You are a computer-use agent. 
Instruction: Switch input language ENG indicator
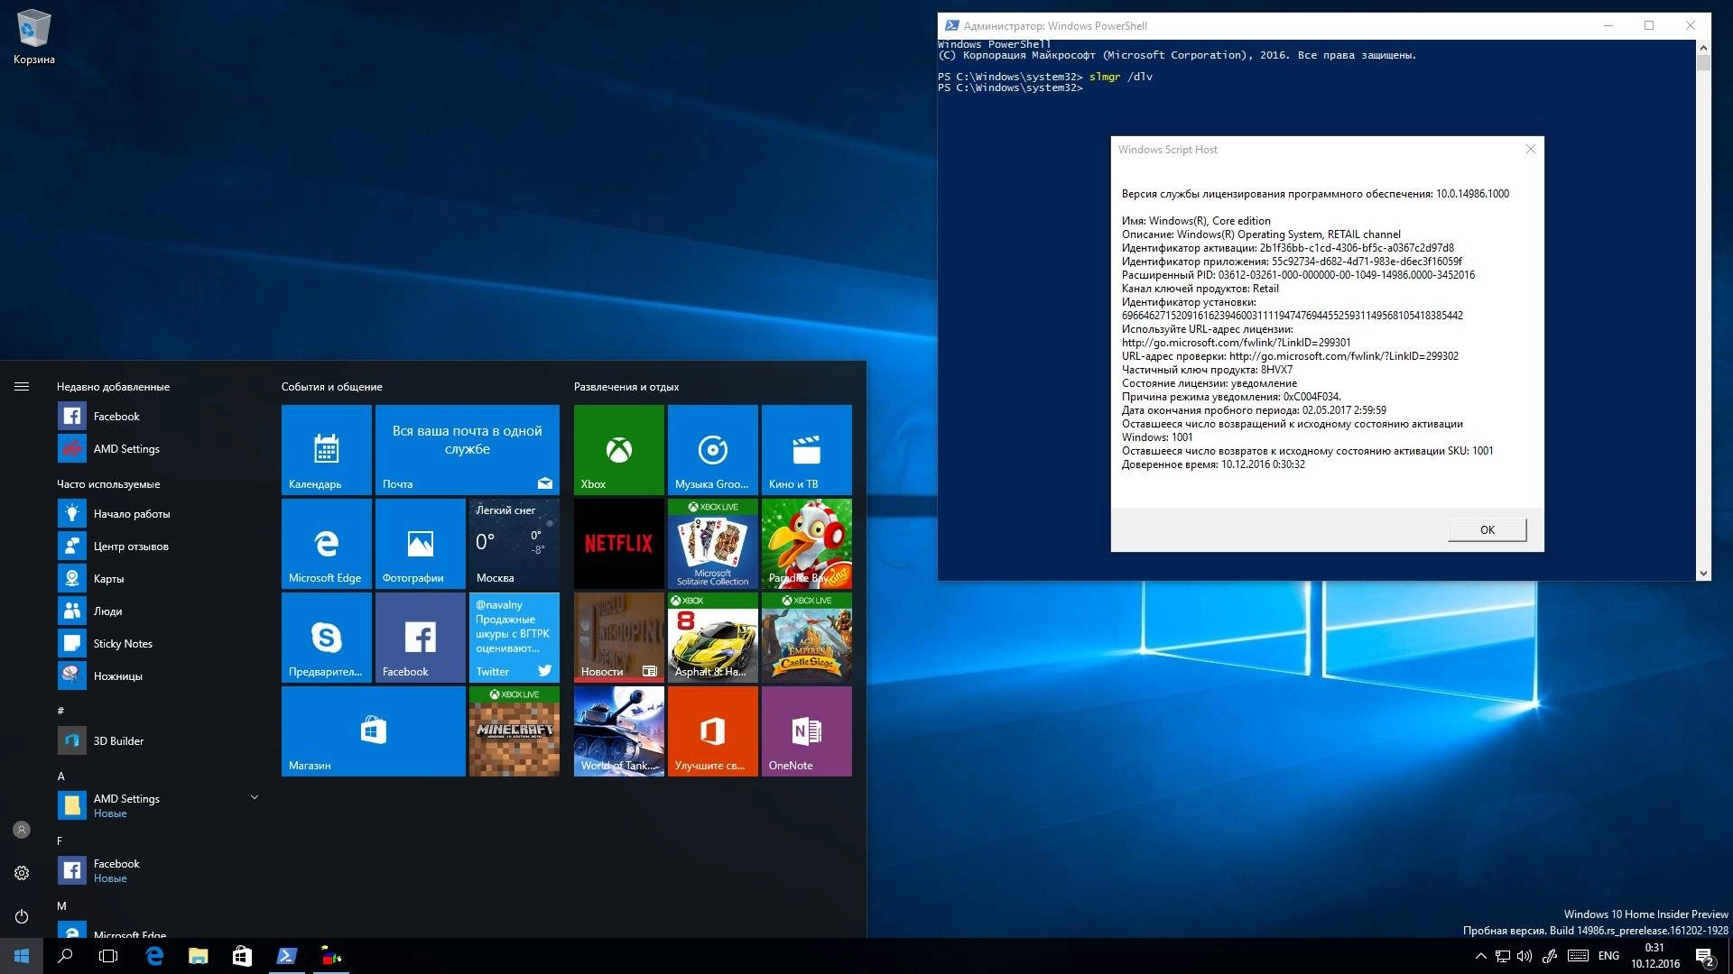(x=1608, y=956)
